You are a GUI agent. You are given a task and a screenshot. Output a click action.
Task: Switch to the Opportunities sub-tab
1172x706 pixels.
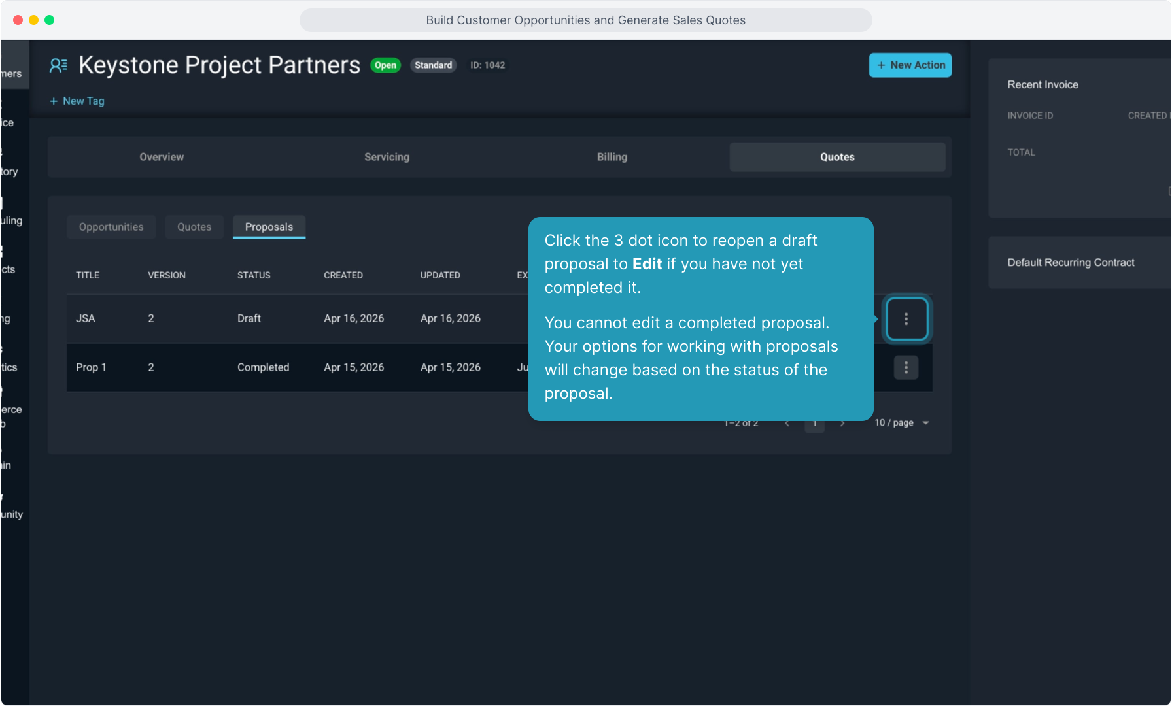[111, 227]
